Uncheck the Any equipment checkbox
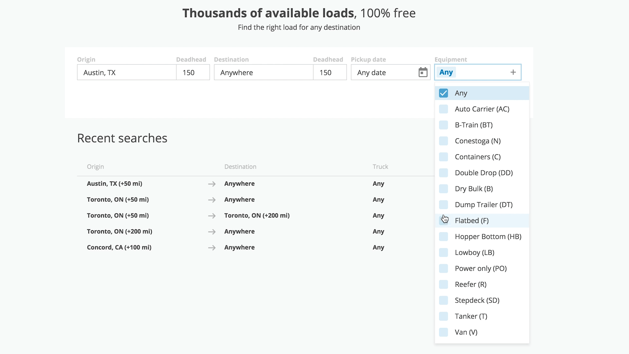Viewport: 629px width, 354px height. 443,93
